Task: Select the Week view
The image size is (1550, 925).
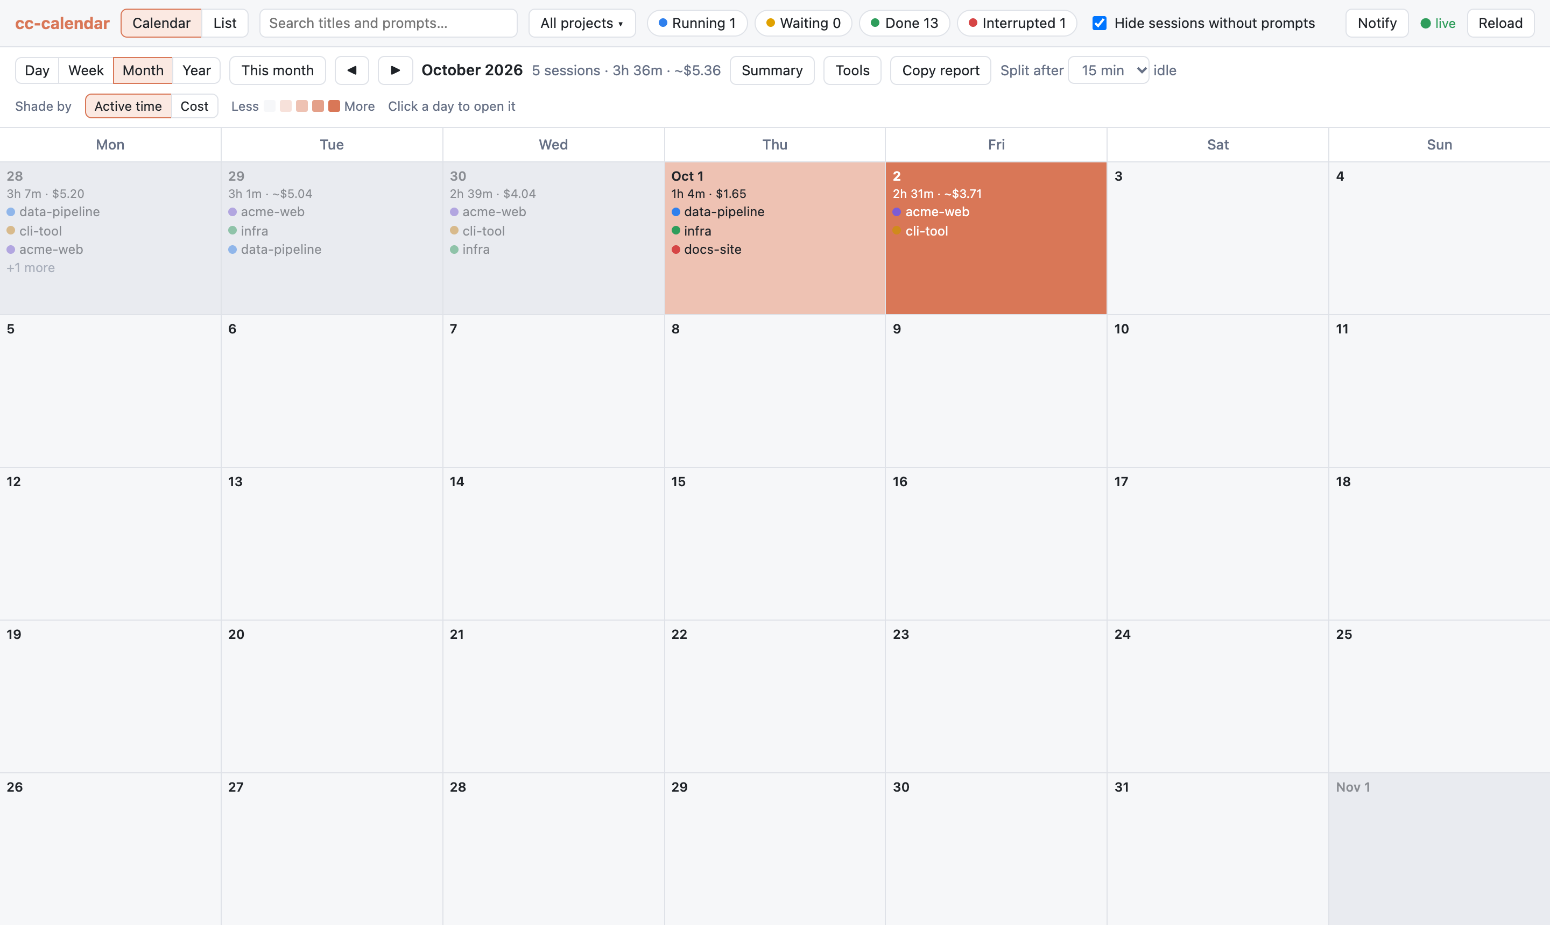Action: click(86, 70)
